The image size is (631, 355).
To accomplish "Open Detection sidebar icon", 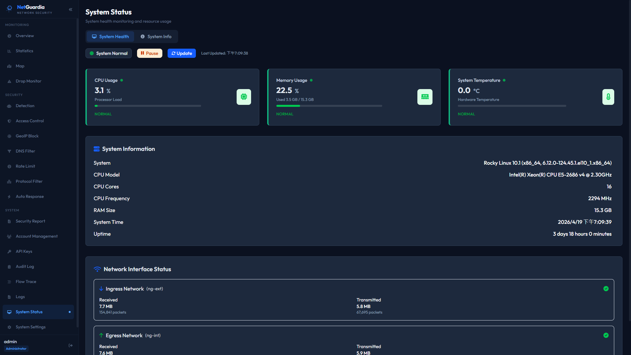I will pyautogui.click(x=9, y=106).
